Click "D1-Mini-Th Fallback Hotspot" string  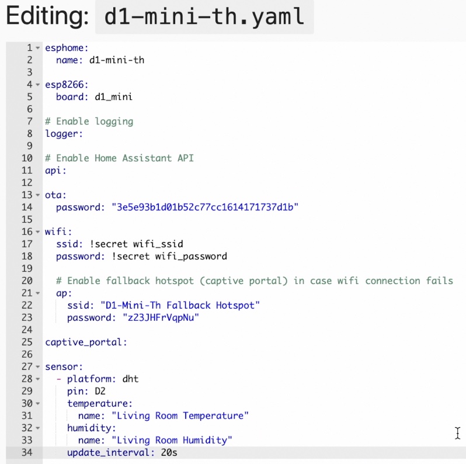click(x=180, y=306)
